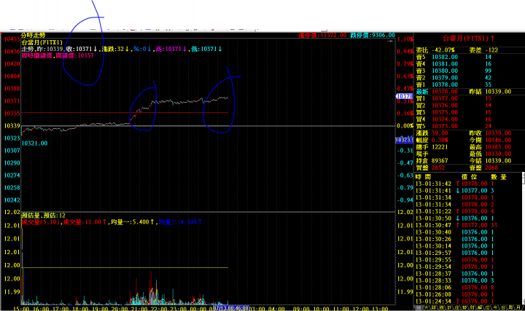The width and height of the screenshot is (525, 311).
Task: Click the 即時關鍵價 10357 indicator label
Action: [x=58, y=55]
